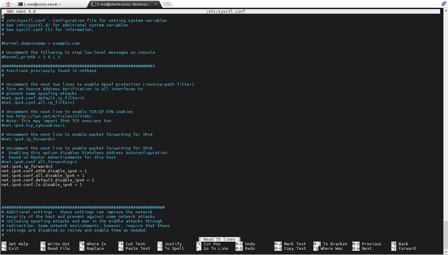This screenshot has height=255, width=448.
Task: Open a new tab with plus button
Action: 167,4
